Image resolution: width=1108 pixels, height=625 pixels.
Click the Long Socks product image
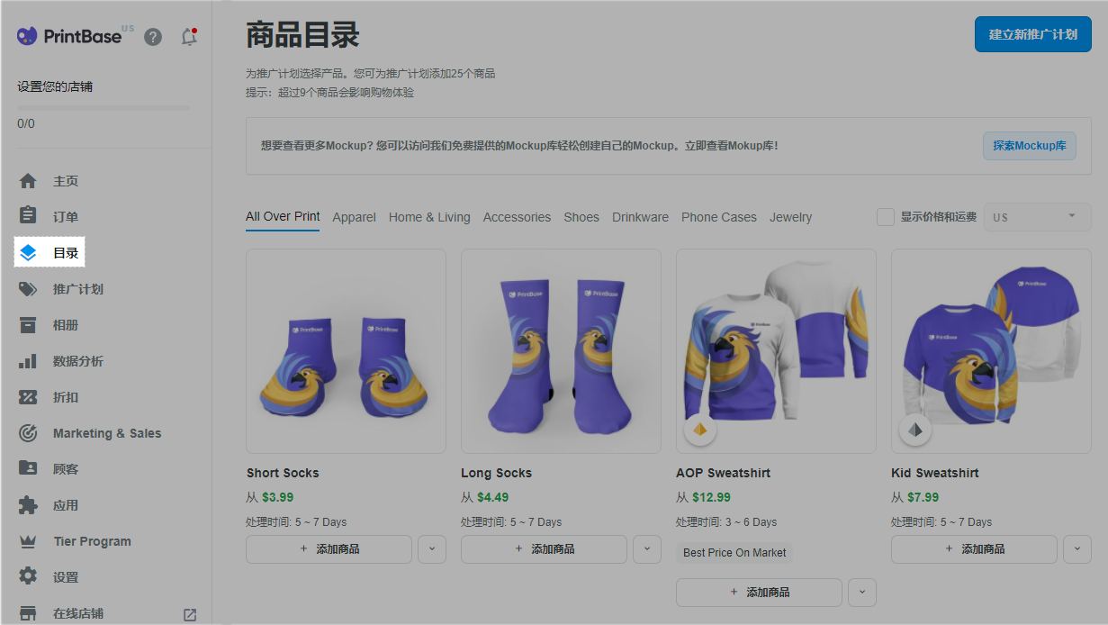[x=561, y=351]
